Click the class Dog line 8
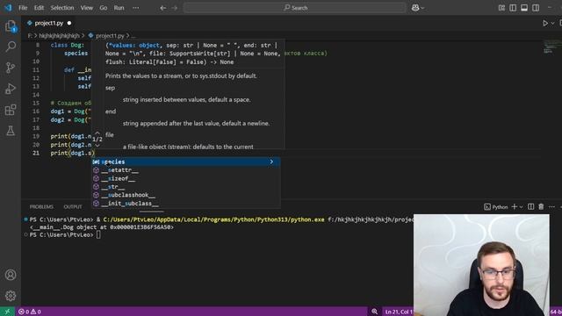Screen dimensions: 562x316 pos(68,45)
